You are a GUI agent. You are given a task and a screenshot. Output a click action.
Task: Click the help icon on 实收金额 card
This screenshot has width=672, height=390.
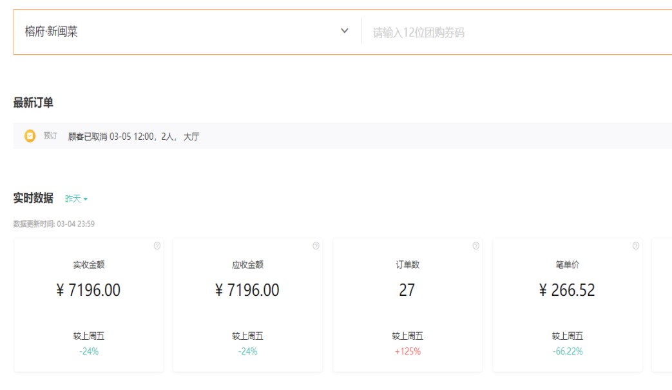point(157,246)
